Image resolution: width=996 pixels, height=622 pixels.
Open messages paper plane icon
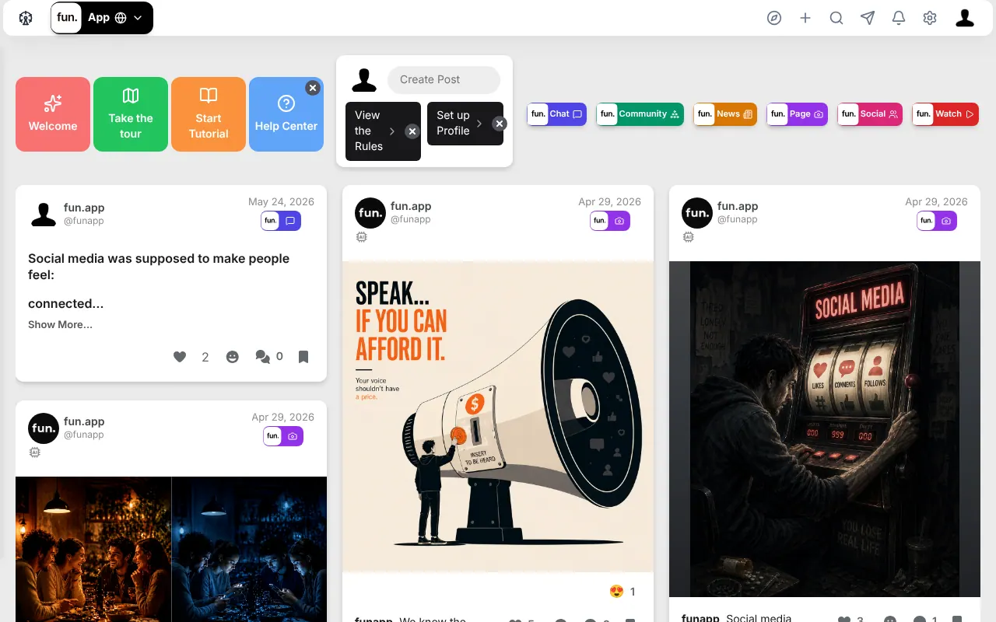pyautogui.click(x=868, y=18)
